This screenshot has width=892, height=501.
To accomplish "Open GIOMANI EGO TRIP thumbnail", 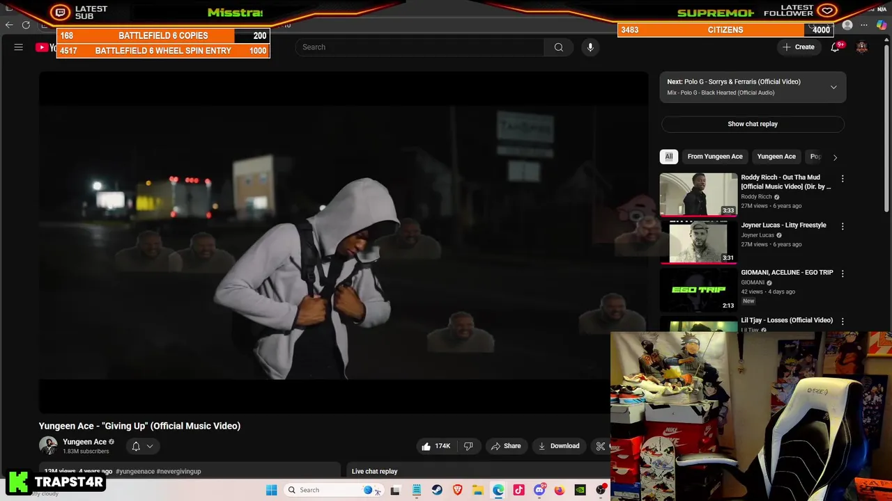I will pos(698,289).
